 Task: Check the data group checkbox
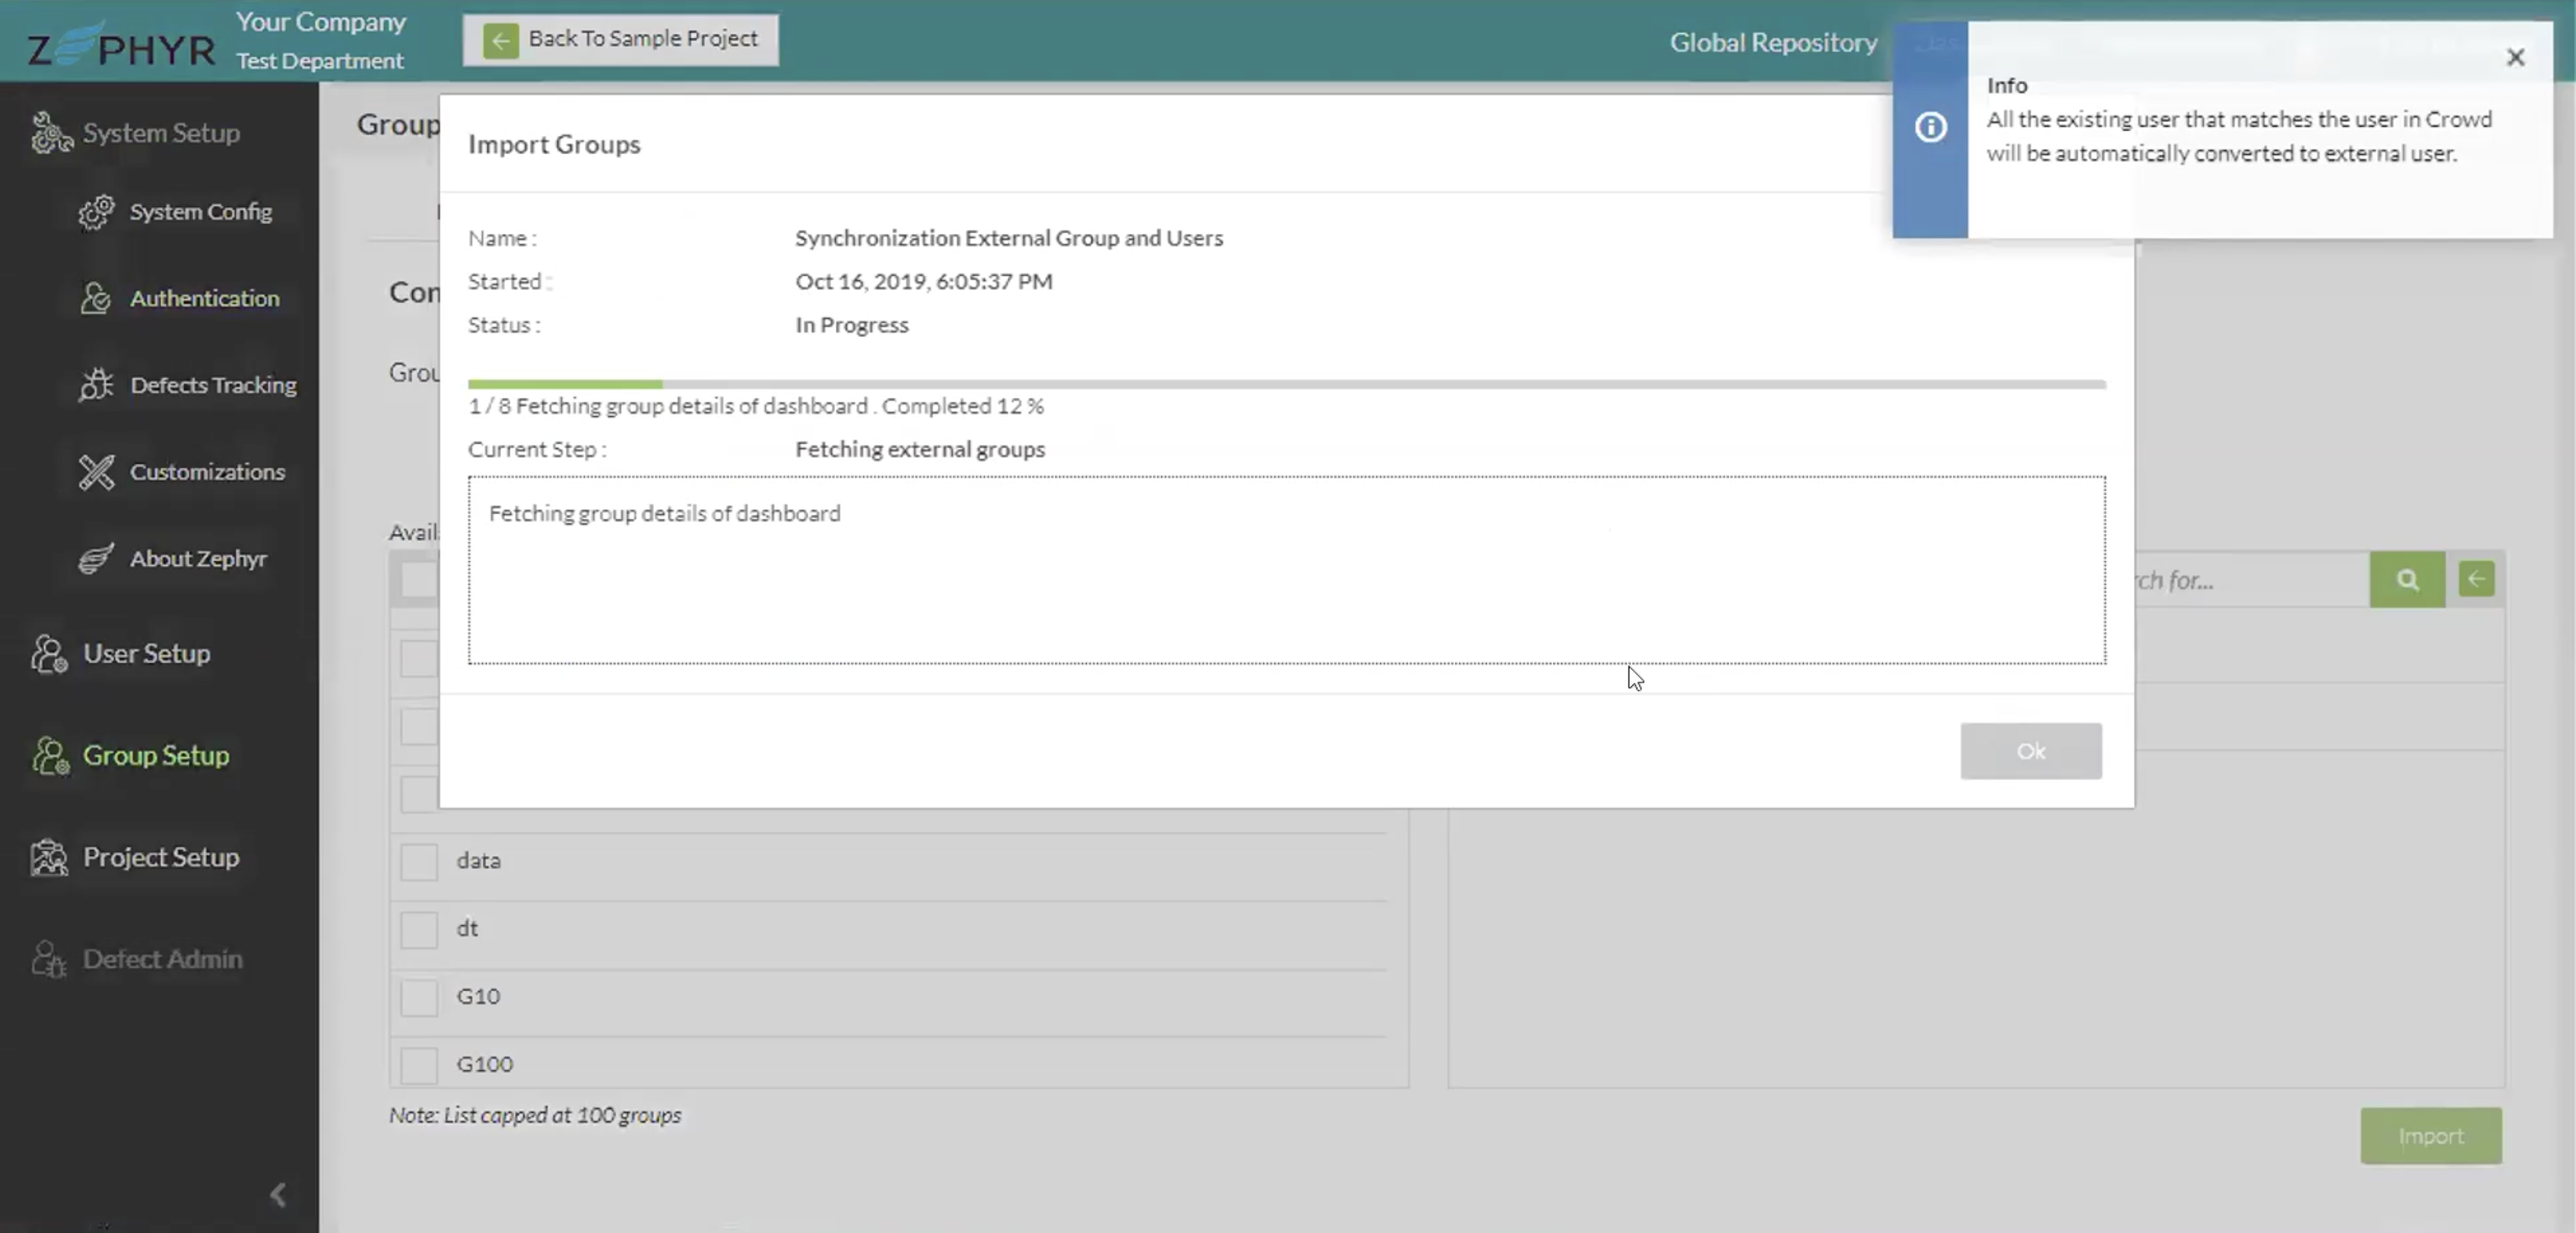click(x=419, y=861)
